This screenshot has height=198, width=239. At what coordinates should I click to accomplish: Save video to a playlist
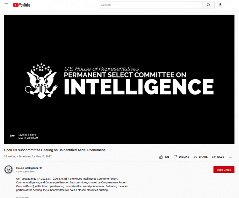(218, 157)
